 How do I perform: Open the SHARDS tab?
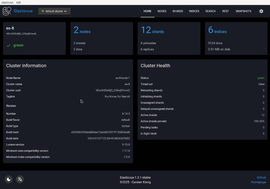tap(178, 11)
